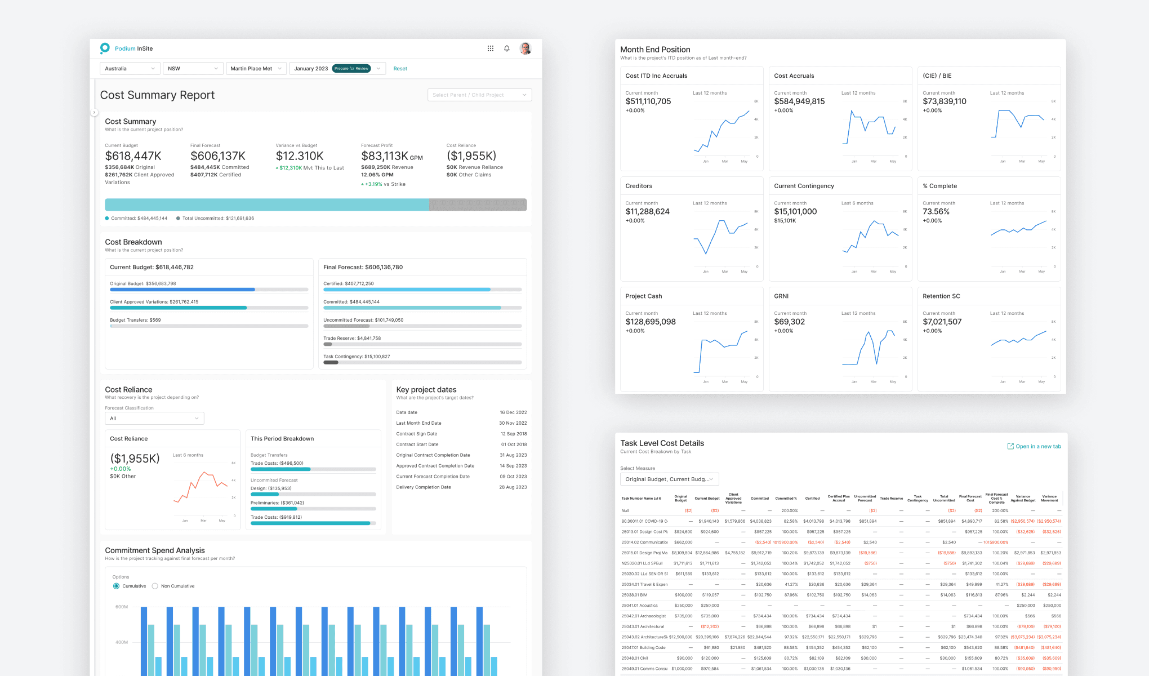Open the Select Measure dropdown

click(670, 479)
